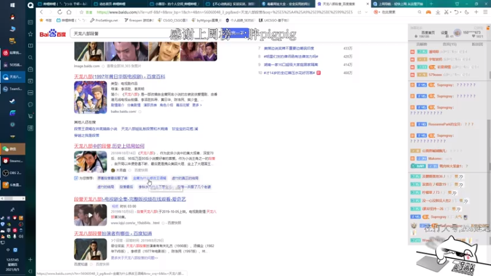Expand the undo history dropdown arrow

click(x=461, y=12)
